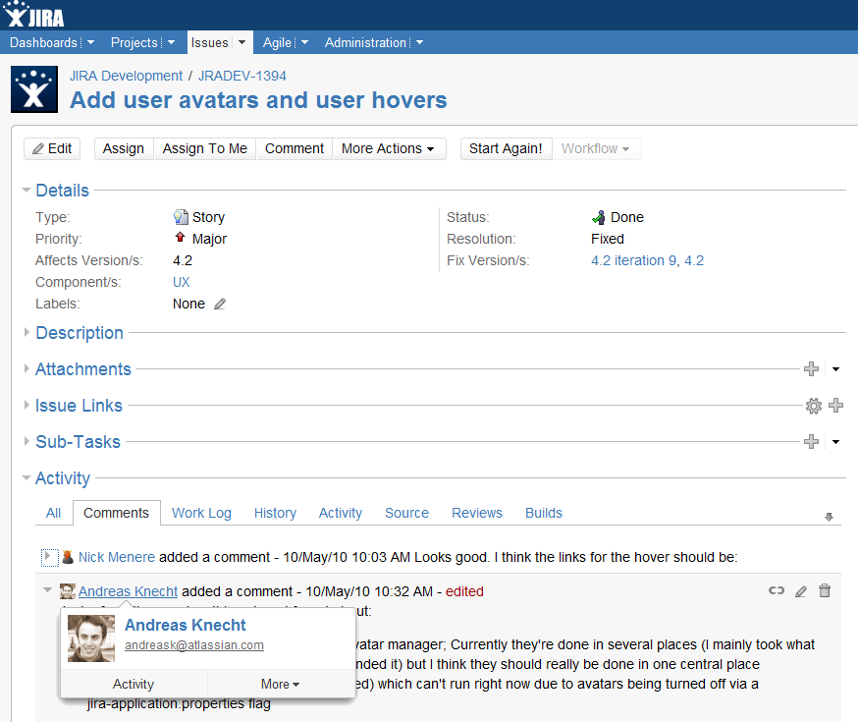Viewport: 858px width, 722px height.
Task: Go to the Dashboards menu
Action: pyautogui.click(x=43, y=42)
